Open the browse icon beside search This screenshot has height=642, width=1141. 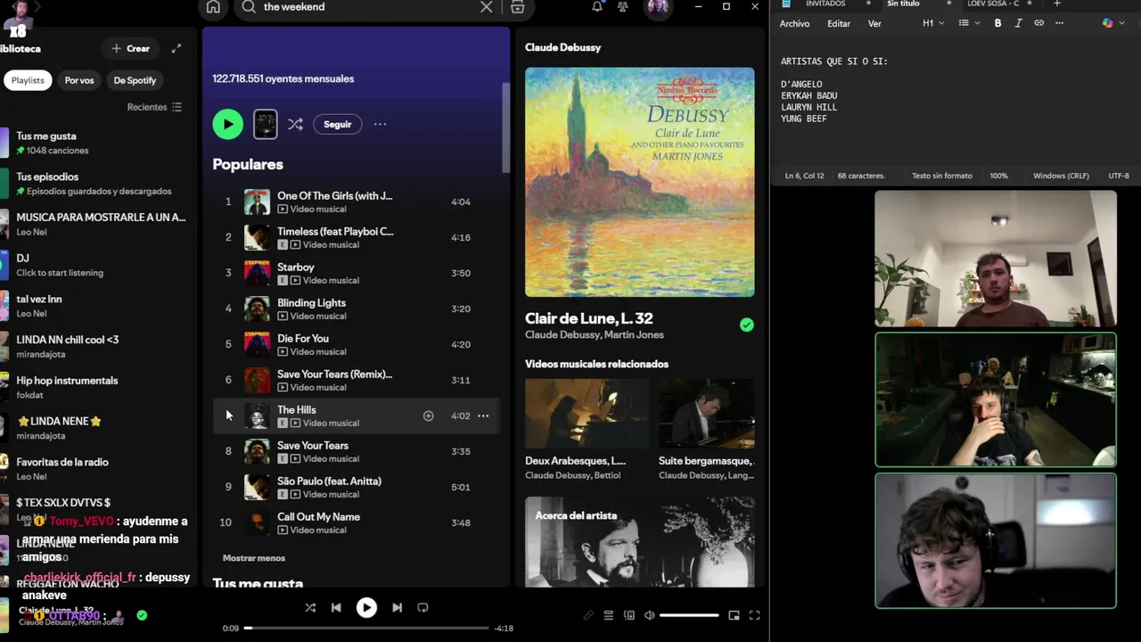[x=518, y=7]
